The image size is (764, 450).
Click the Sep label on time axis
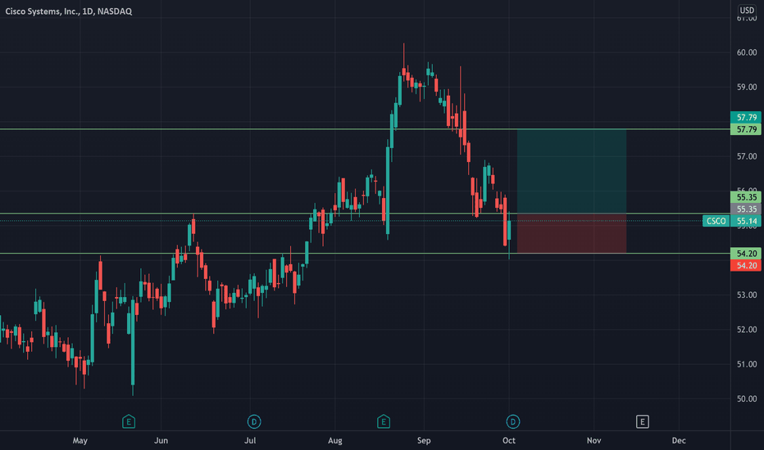(x=424, y=440)
